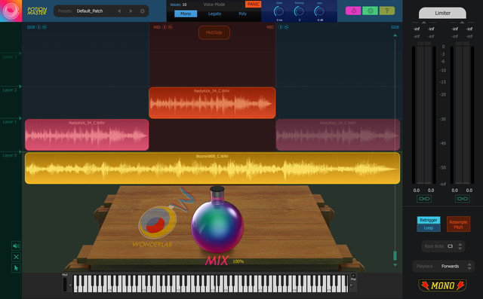
Task: Open the preset gear settings
Action: point(143,11)
